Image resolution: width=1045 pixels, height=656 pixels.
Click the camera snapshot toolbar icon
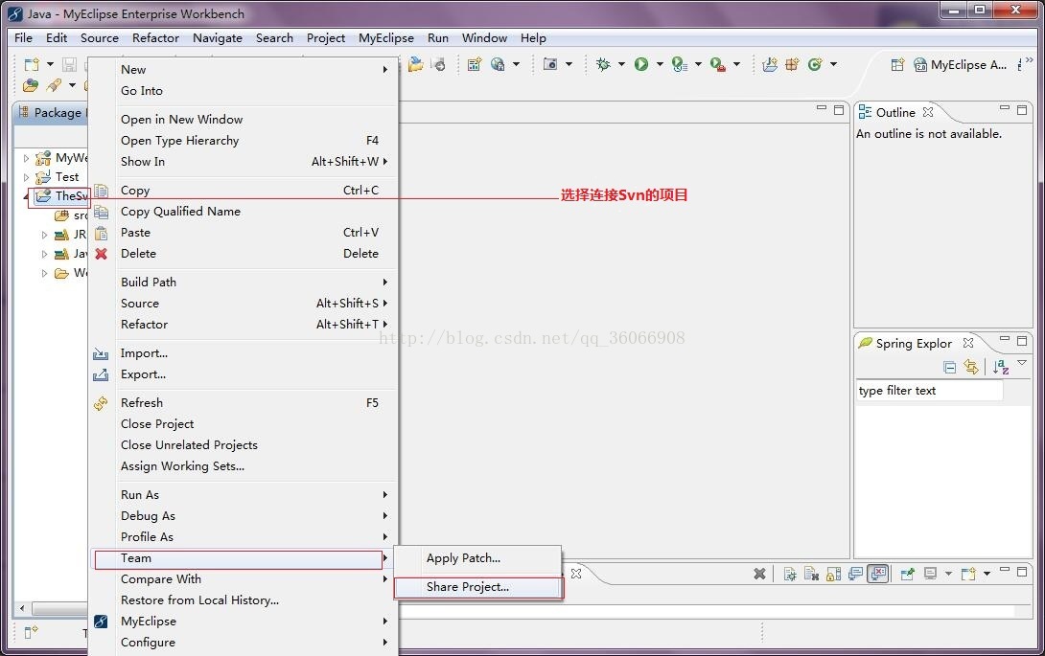[550, 64]
